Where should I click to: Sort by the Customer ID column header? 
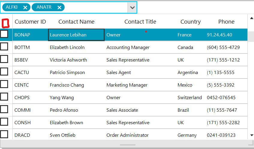(x=30, y=22)
